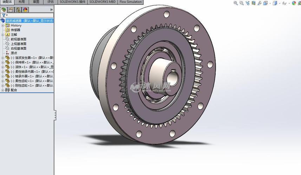Open the FeatureManager design tree tab
This screenshot has width=301, height=175.
4,10
